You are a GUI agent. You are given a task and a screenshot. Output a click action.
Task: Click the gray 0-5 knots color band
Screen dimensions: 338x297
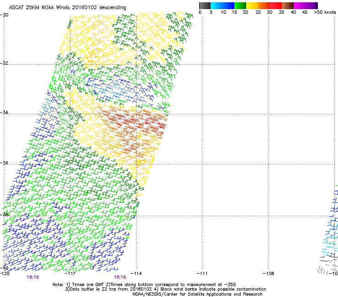click(x=205, y=5)
